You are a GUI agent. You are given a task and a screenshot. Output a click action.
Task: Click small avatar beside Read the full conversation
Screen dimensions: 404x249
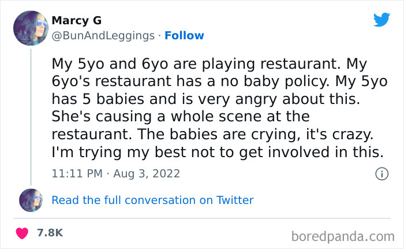click(x=31, y=200)
